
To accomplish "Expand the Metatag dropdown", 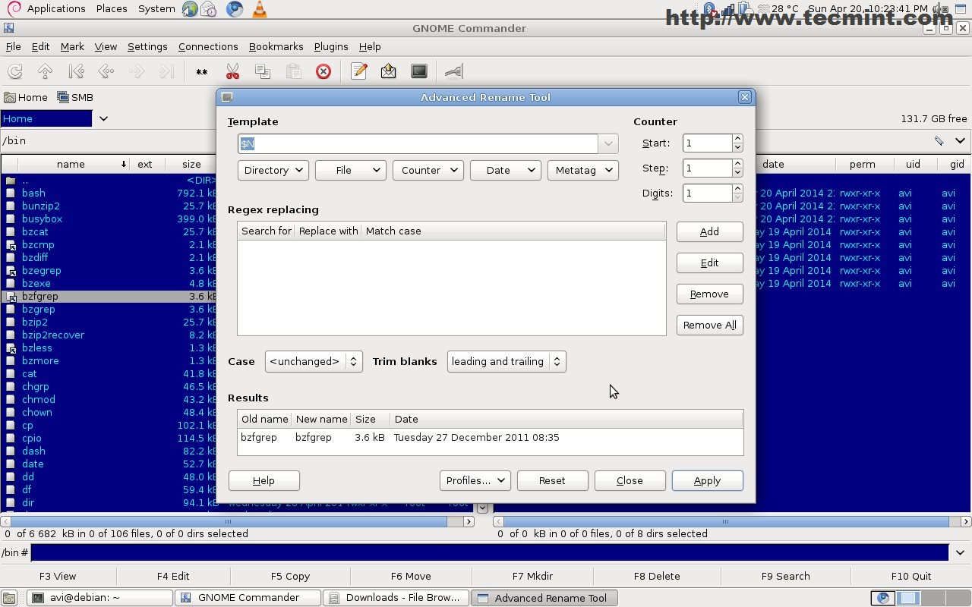I will point(582,170).
